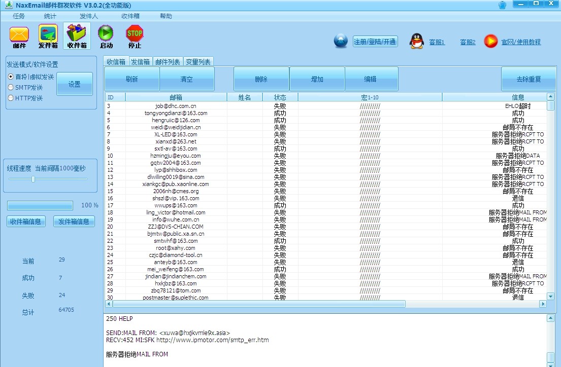
Task: Click the QQ penguin support icon
Action: 416,41
